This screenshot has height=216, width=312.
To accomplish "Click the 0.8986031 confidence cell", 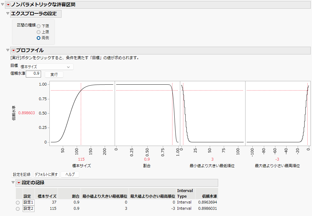I will coord(208,209).
